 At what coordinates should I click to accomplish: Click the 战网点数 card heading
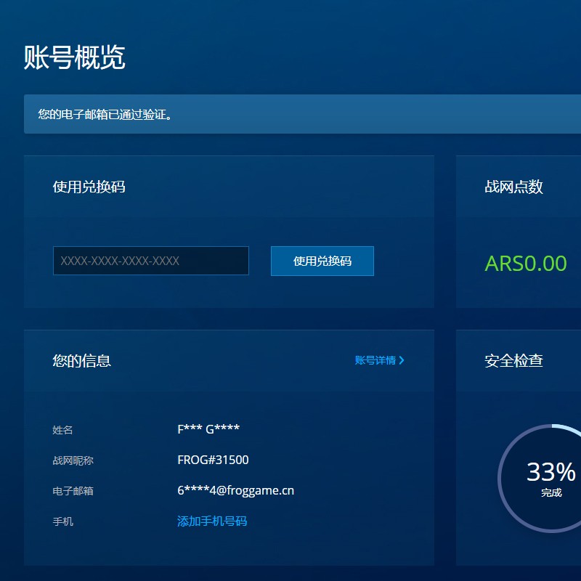(513, 187)
